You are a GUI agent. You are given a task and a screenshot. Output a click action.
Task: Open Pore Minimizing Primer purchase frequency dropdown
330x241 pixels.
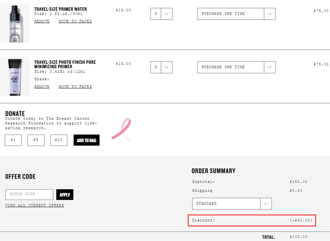236,67
